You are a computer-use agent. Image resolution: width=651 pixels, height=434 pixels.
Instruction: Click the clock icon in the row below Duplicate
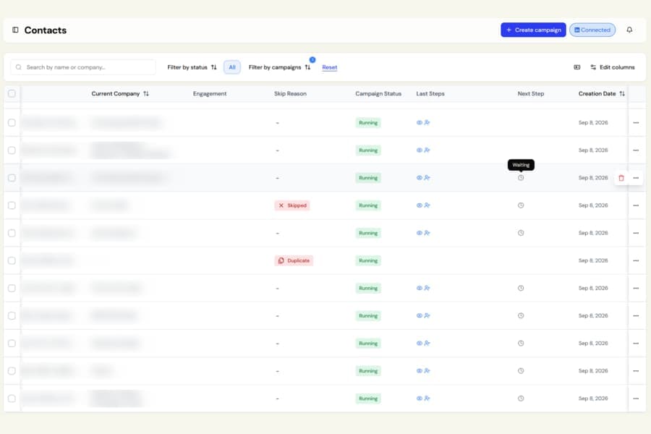521,288
